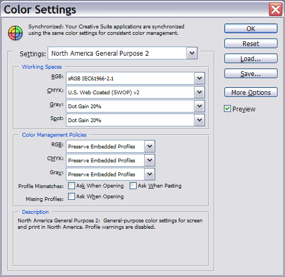
Task: Enable Ask When Opening for Missing Profiles
Action: click(x=71, y=197)
